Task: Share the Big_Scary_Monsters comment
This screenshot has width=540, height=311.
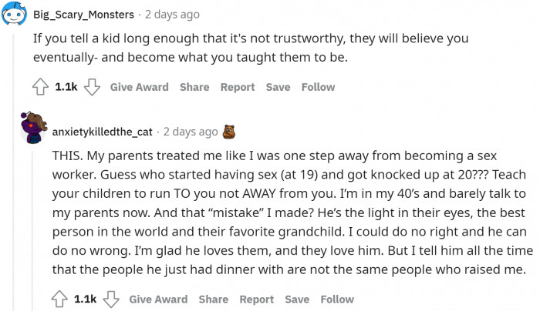Action: coord(194,88)
